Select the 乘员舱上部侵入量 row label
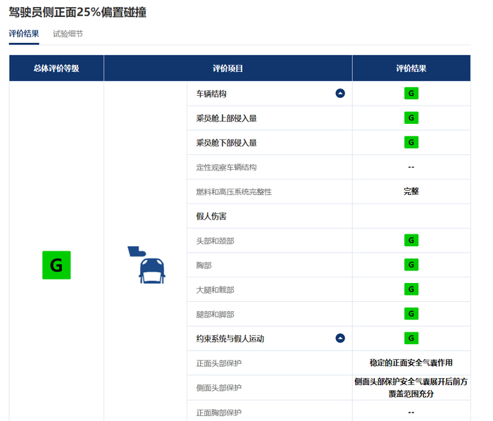The height and width of the screenshot is (421, 493). coord(226,118)
